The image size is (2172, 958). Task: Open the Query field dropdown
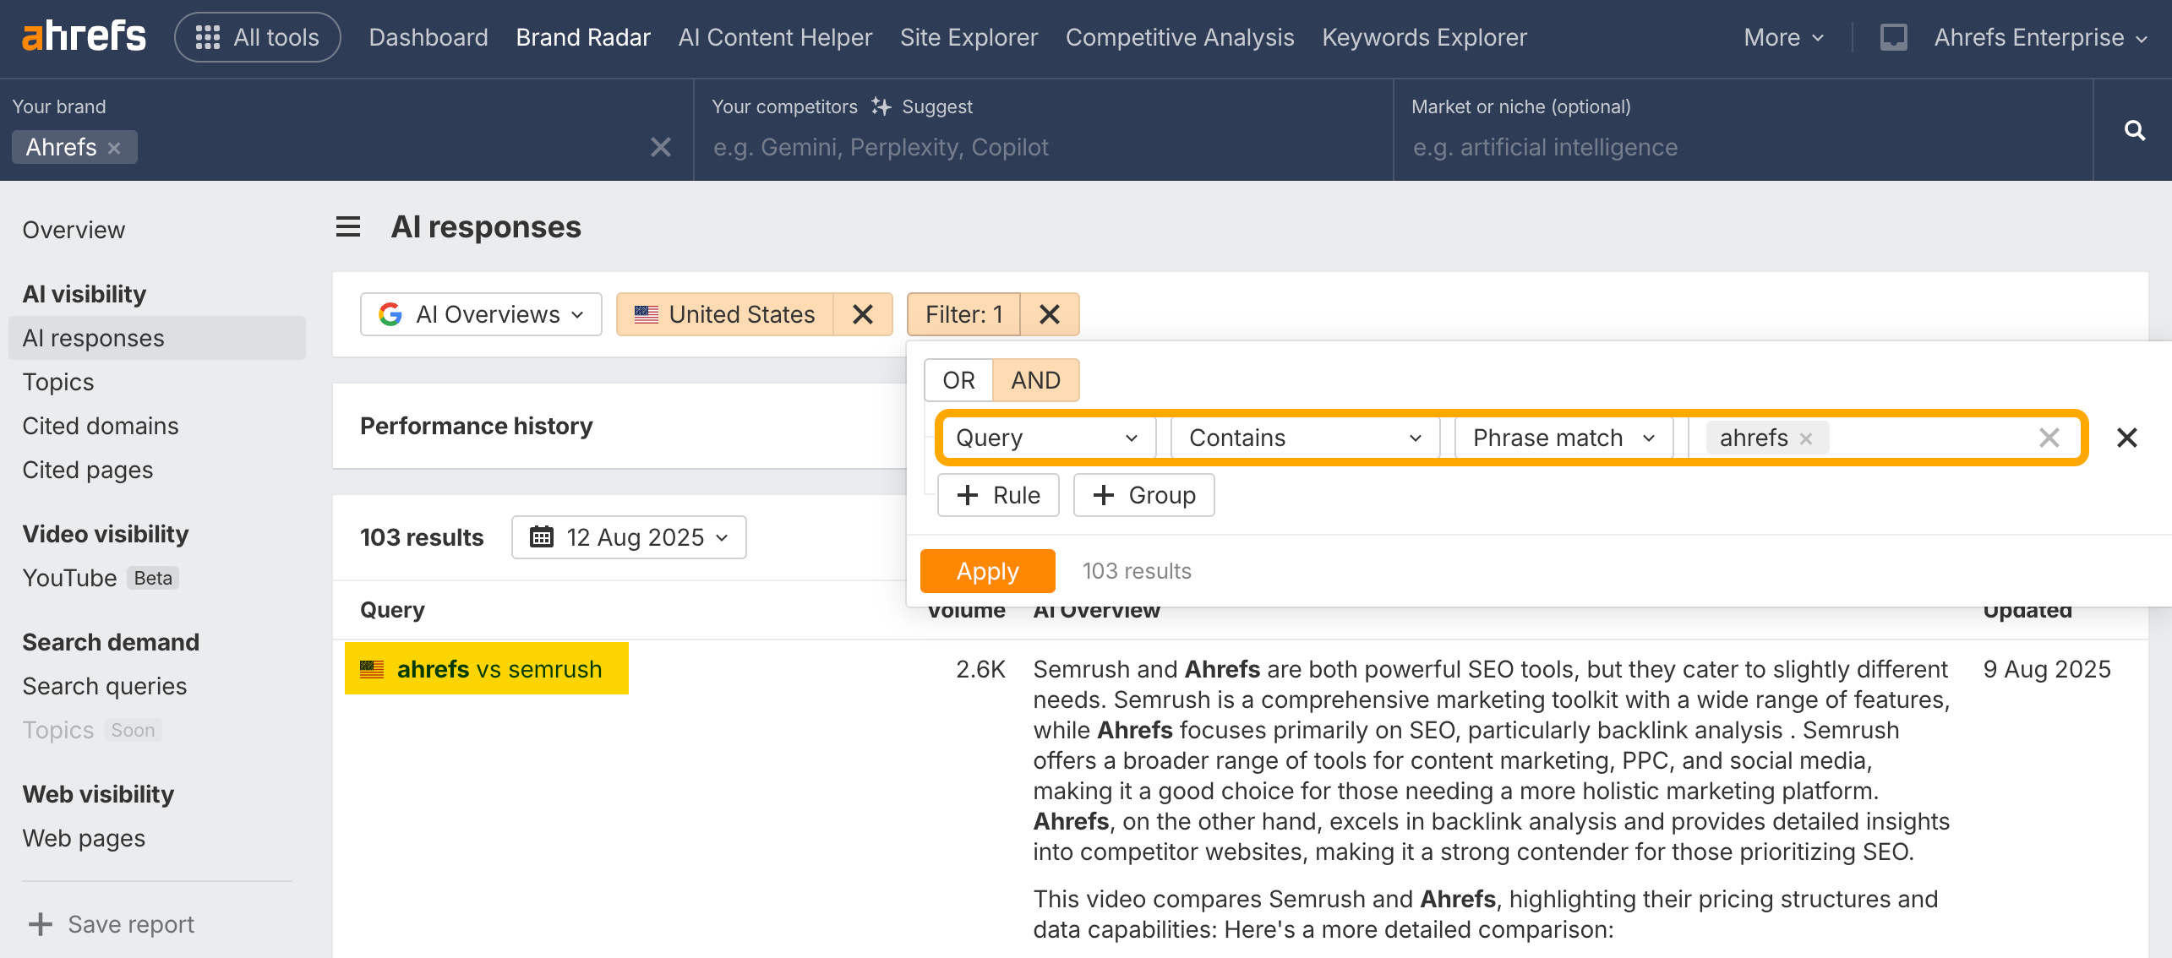click(x=1046, y=438)
